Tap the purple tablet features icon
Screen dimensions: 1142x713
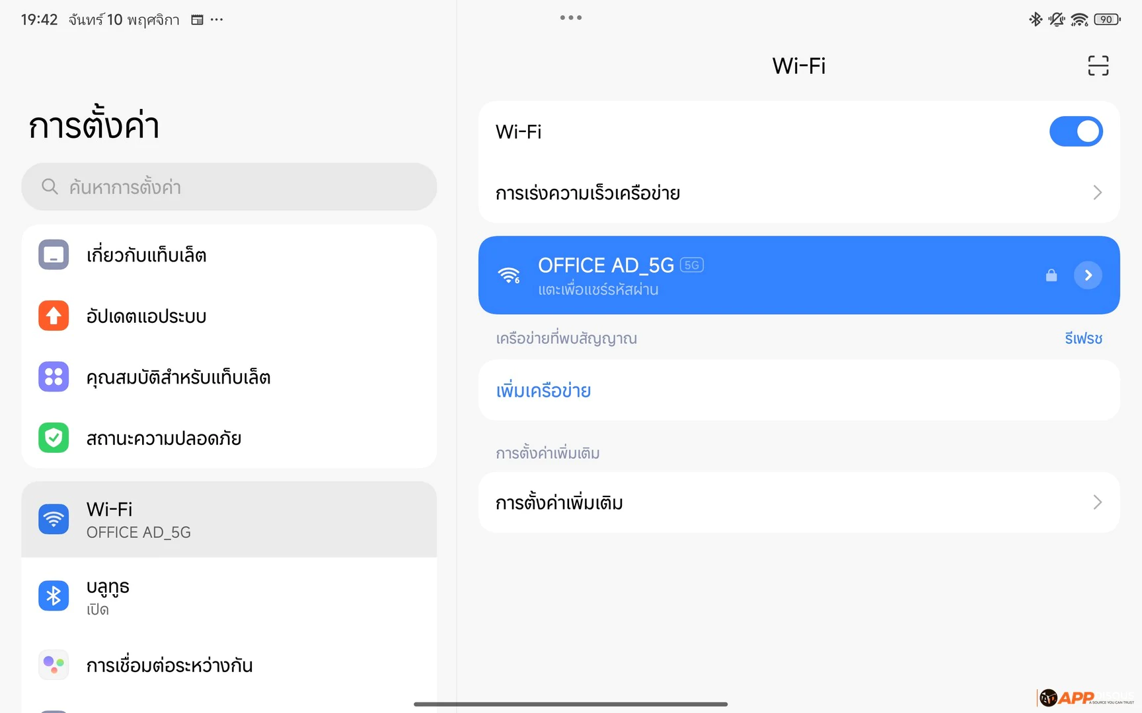(x=54, y=377)
